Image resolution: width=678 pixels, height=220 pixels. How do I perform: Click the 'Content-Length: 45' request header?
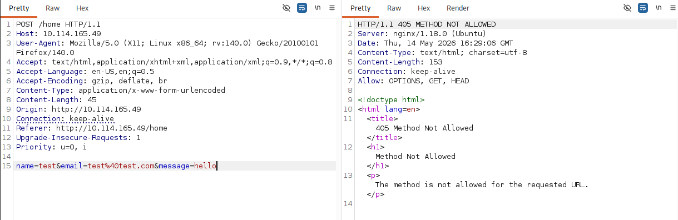[x=56, y=100]
